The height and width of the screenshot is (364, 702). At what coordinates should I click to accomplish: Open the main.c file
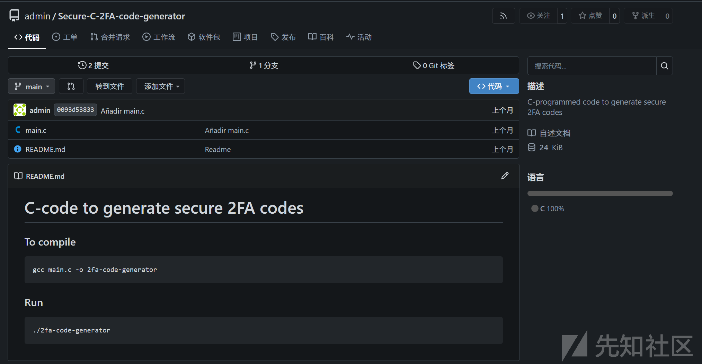click(x=36, y=130)
